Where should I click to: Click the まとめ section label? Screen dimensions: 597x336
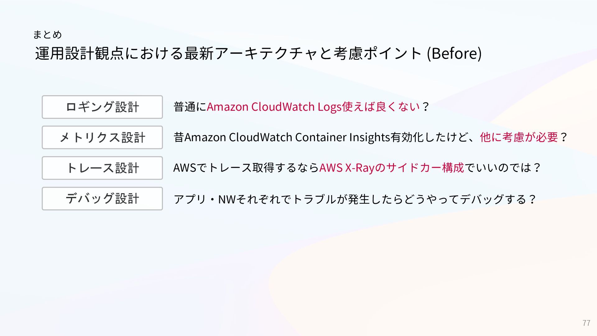pos(48,35)
